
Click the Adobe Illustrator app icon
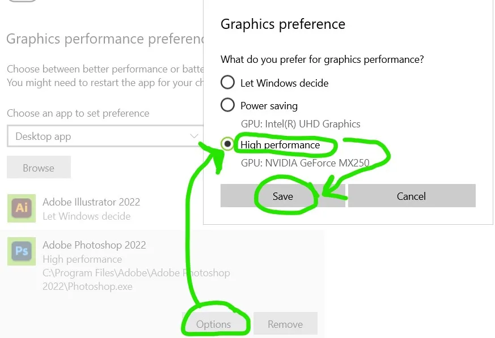22,208
